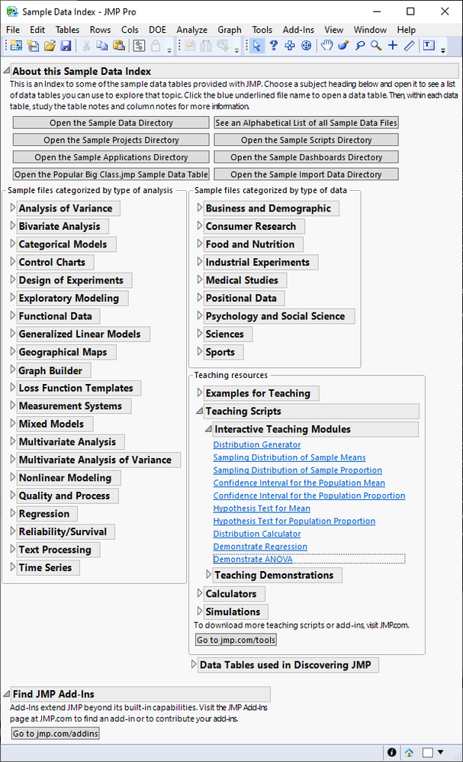Open the Analyze menu
Image resolution: width=463 pixels, height=762 pixels.
pos(191,29)
